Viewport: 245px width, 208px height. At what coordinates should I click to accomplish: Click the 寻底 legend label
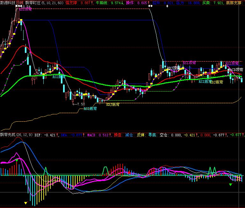[152, 135]
